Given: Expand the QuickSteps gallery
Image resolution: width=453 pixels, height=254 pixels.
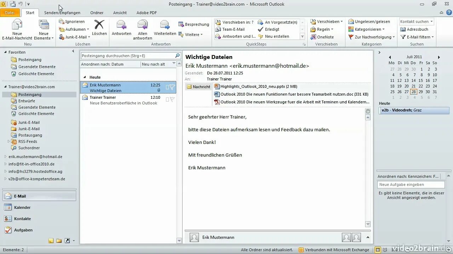Looking at the screenshot, I should point(302,36).
